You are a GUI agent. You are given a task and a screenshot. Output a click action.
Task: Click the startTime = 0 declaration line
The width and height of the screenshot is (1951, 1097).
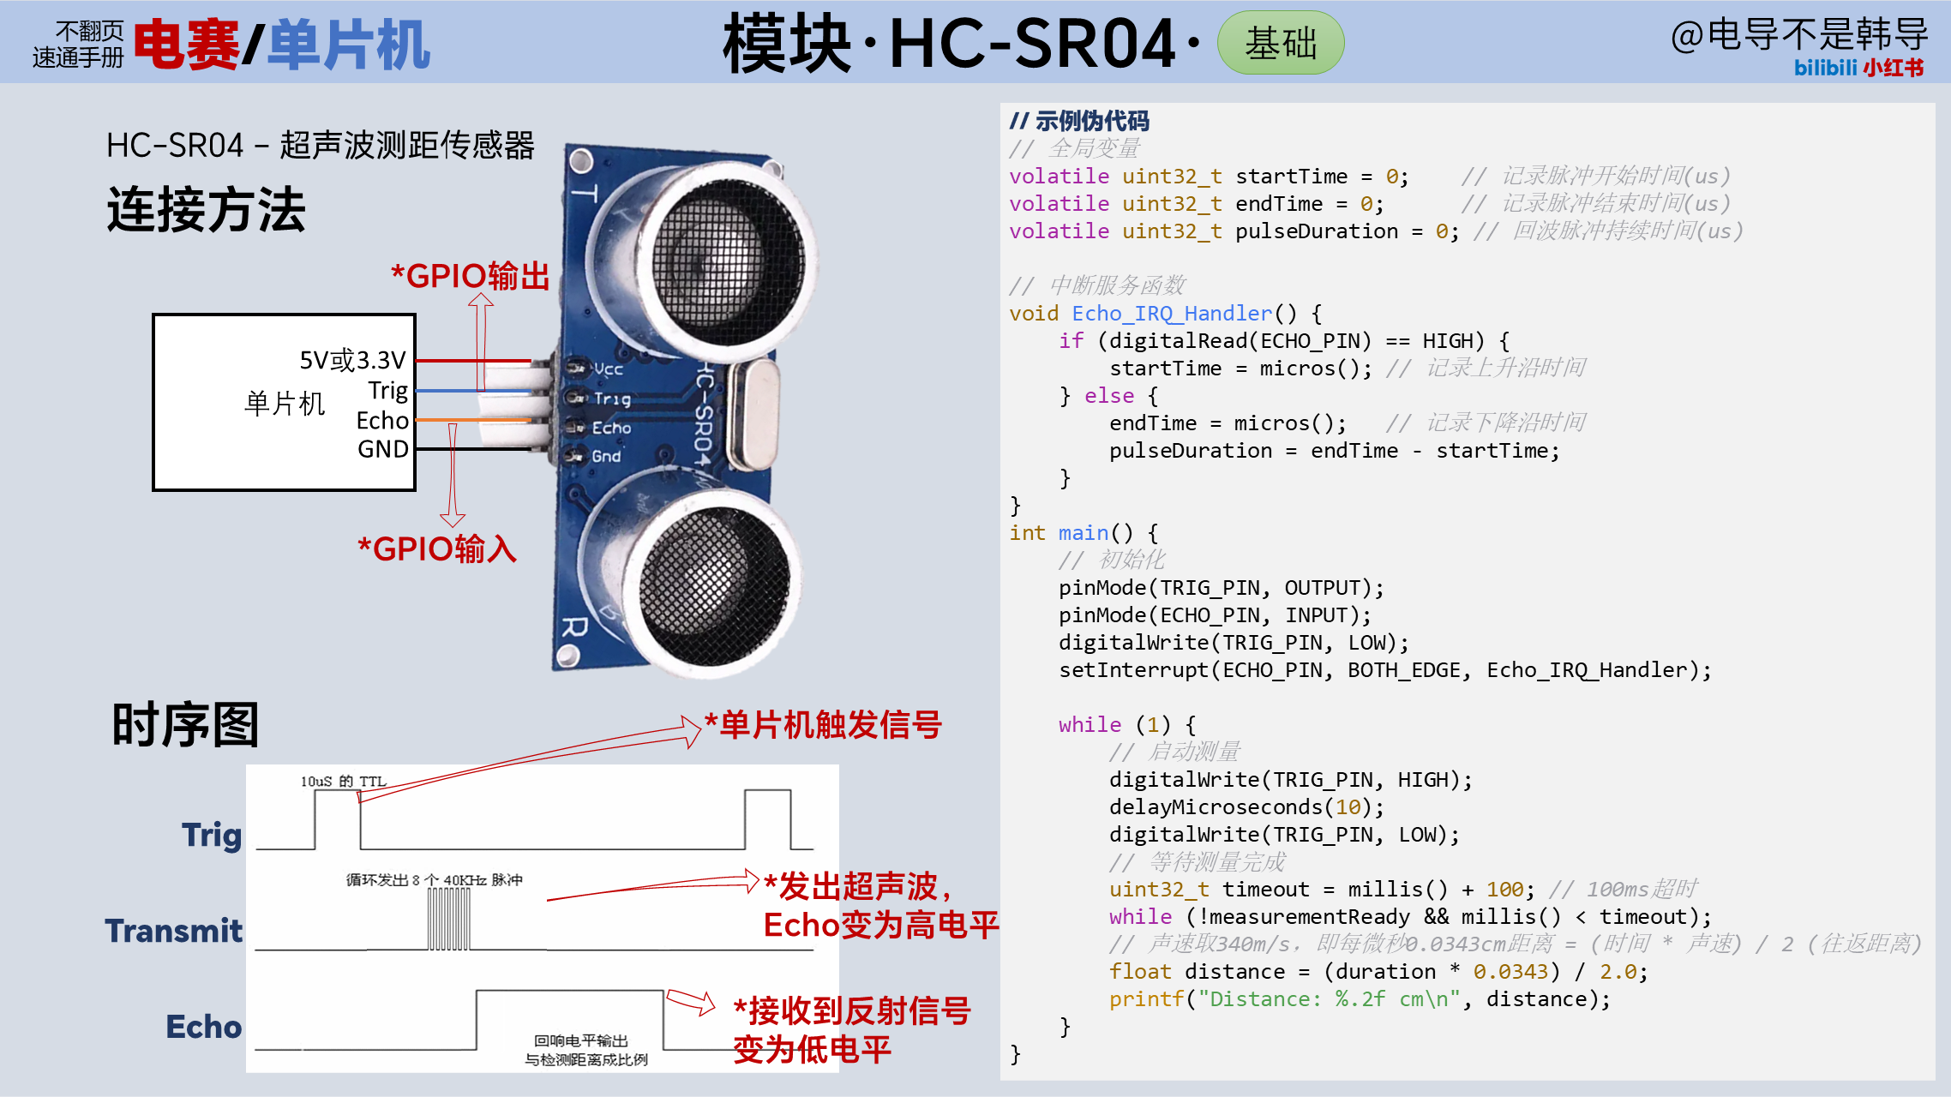(1209, 176)
